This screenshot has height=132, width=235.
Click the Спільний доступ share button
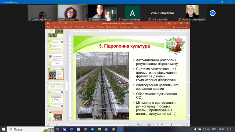tap(180, 27)
